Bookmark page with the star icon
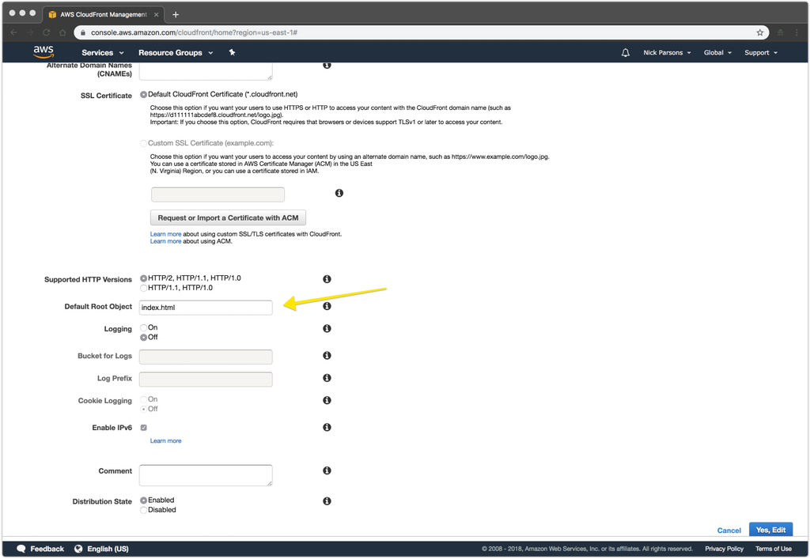The height and width of the screenshot is (559, 810). coord(759,32)
